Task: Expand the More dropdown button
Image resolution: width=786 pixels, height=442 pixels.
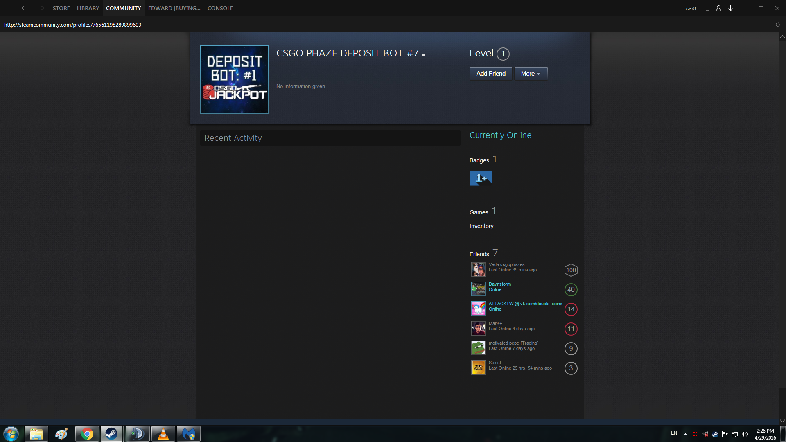Action: [x=531, y=74]
